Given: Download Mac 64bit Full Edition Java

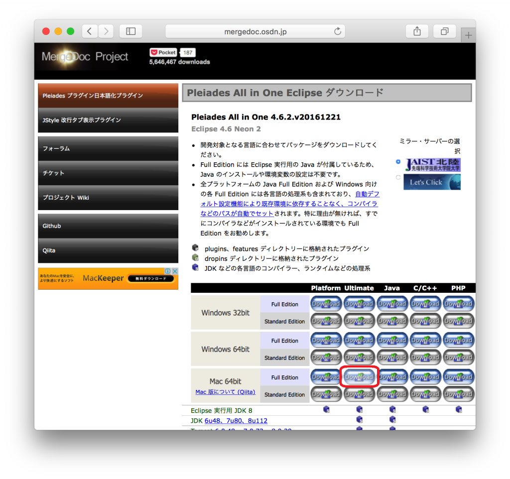Looking at the screenshot, I should pos(392,377).
